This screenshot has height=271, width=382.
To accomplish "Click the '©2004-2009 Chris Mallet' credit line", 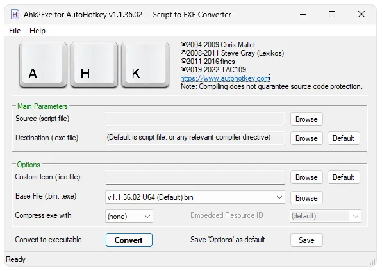I will pos(218,45).
